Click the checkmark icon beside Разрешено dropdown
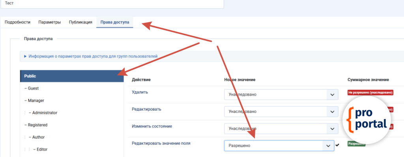404x157 pixels. pos(337,145)
